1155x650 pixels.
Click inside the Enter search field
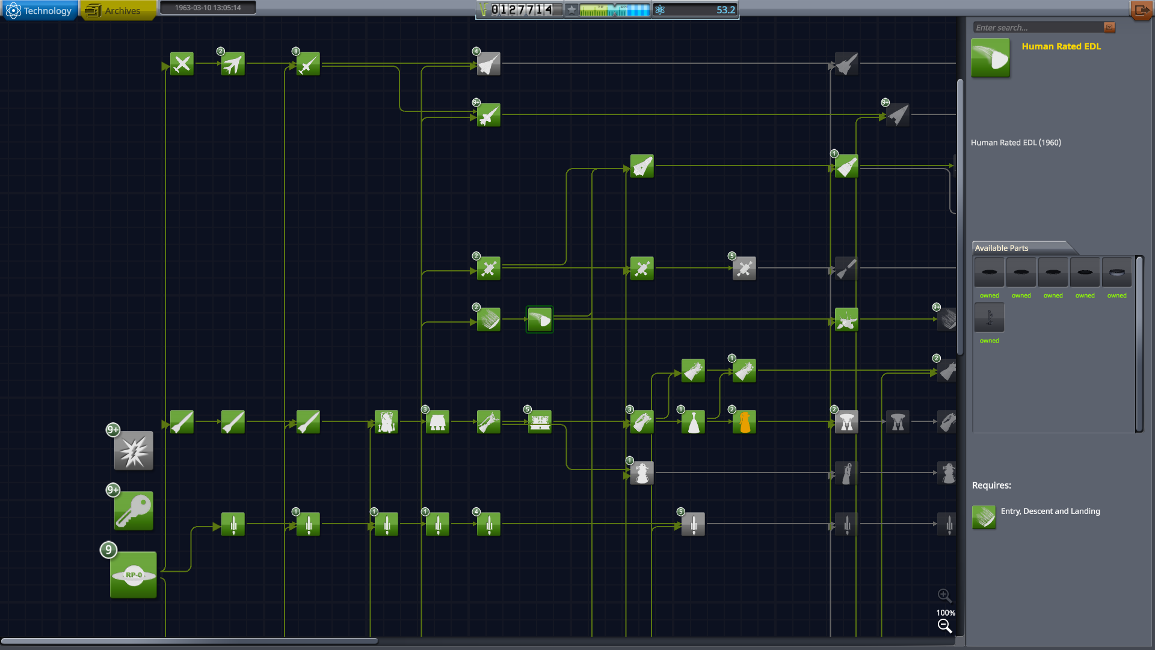coord(1035,27)
